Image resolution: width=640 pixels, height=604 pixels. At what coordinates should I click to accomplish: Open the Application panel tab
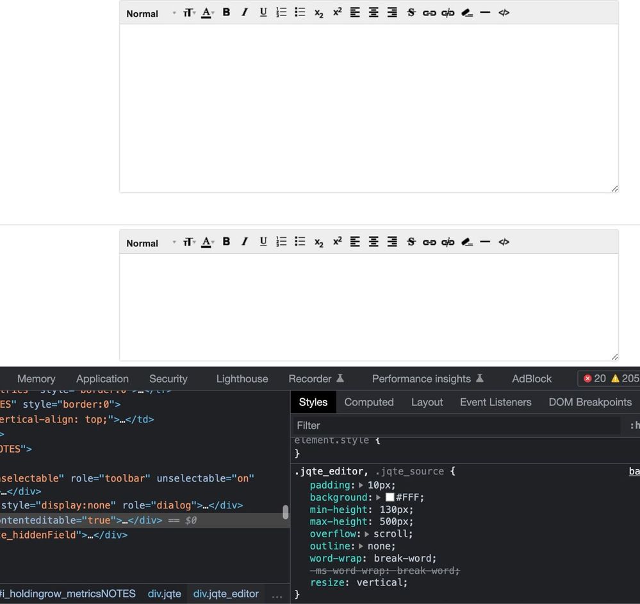pyautogui.click(x=103, y=378)
